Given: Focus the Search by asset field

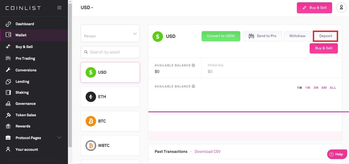Looking at the screenshot, I should (x=110, y=52).
